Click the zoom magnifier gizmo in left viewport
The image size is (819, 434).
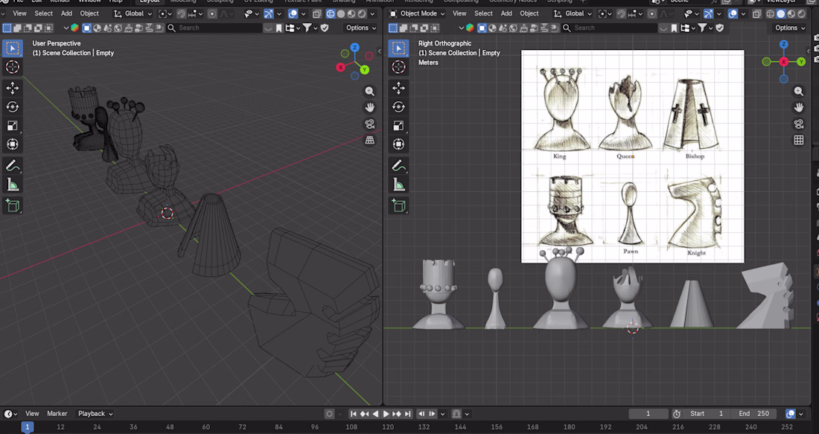pos(370,92)
